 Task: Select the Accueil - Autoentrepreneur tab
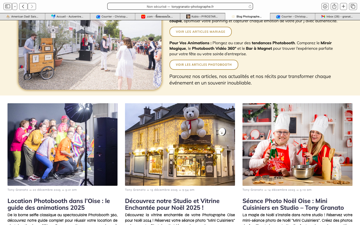67,16
